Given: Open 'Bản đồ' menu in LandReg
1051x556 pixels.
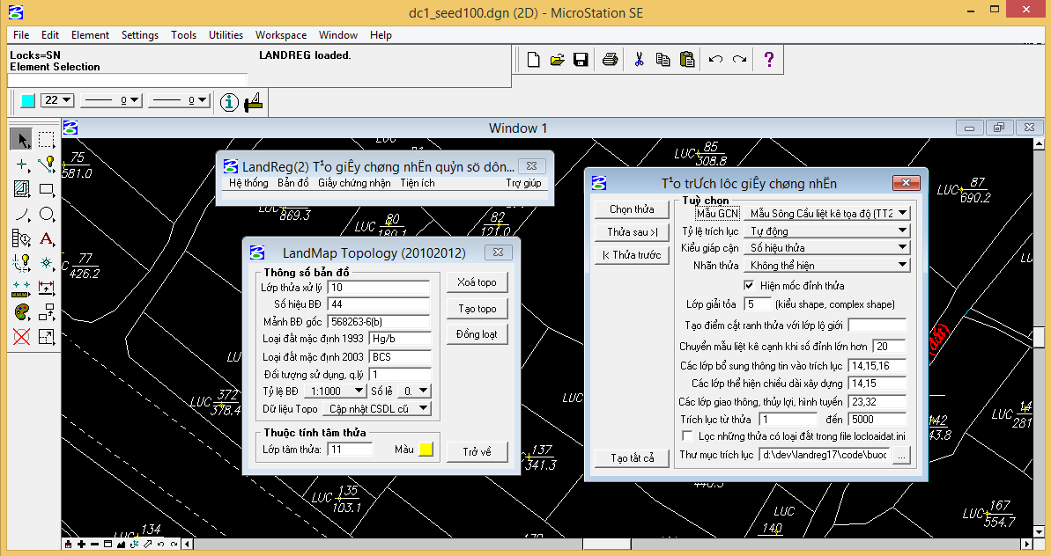Looking at the screenshot, I should (x=292, y=183).
